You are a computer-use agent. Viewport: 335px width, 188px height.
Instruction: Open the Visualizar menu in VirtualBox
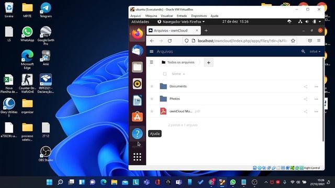(166, 16)
